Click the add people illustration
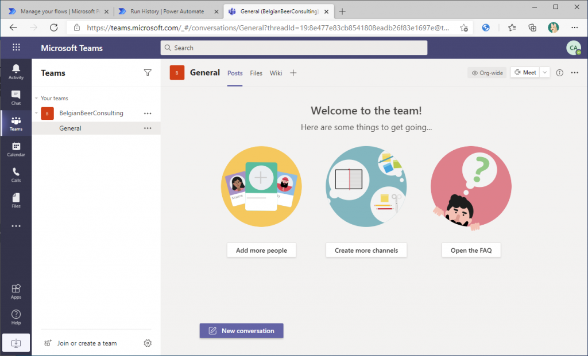This screenshot has height=356, width=588. 261,186
